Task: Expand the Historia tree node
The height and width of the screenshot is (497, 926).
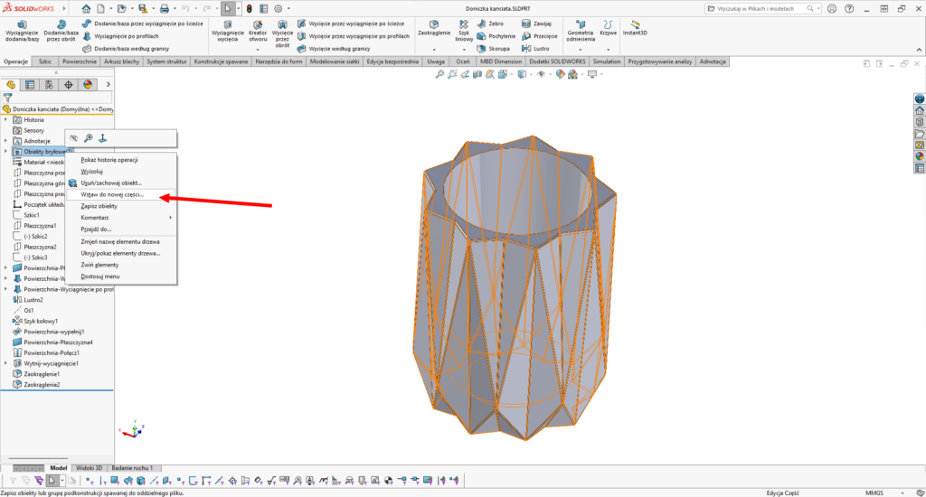Action: tap(6, 119)
